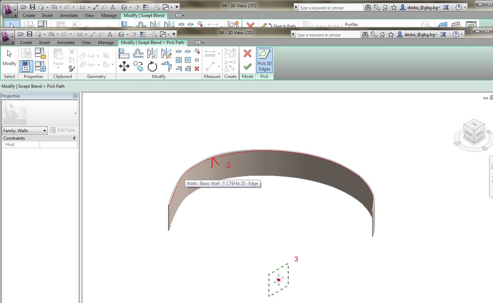Select the Array tool
Image resolution: width=493 pixels, height=303 pixels.
[179, 60]
